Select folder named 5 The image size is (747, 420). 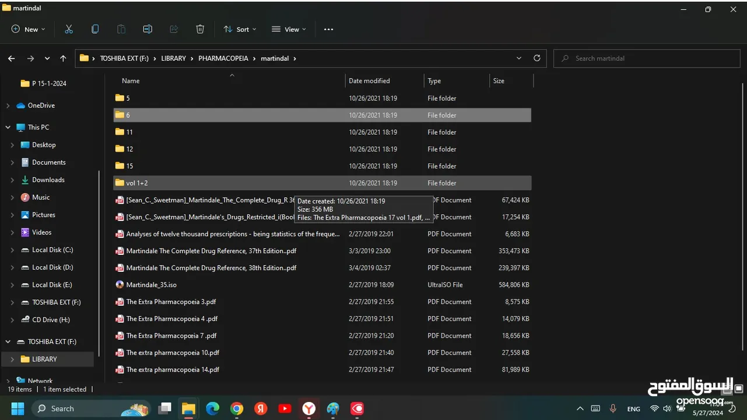coord(322,98)
